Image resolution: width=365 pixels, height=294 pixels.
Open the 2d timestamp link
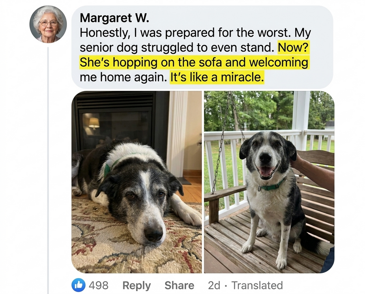tap(214, 285)
